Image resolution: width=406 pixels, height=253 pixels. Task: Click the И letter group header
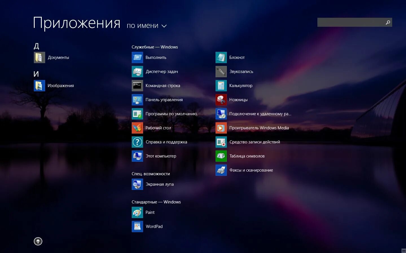36,74
